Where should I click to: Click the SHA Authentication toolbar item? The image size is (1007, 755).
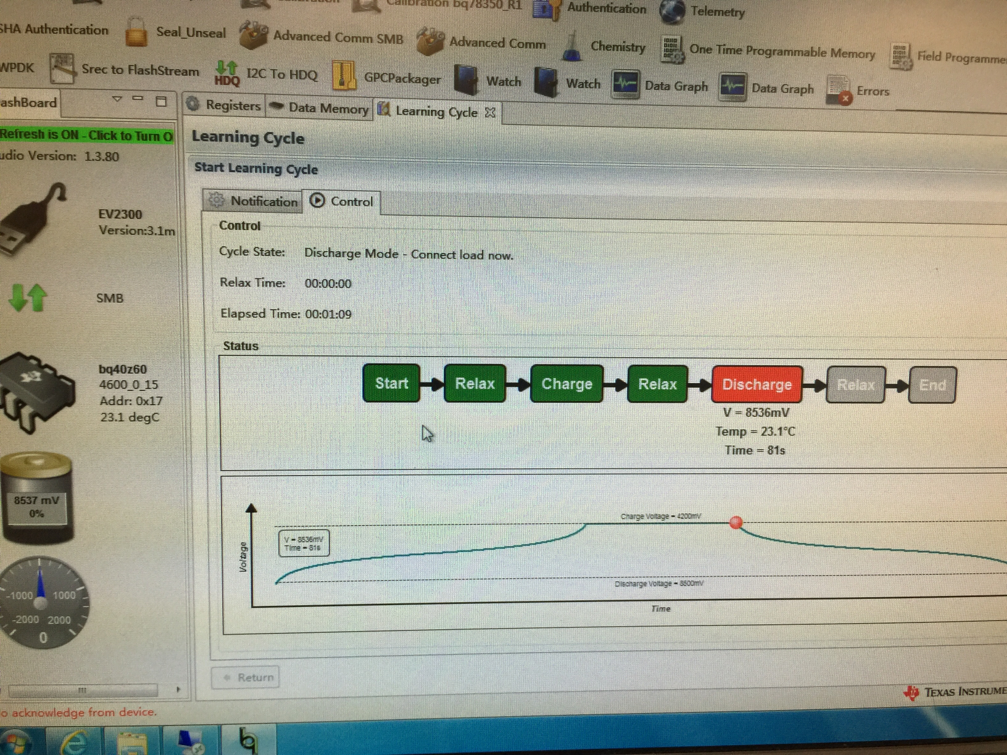coord(54,30)
